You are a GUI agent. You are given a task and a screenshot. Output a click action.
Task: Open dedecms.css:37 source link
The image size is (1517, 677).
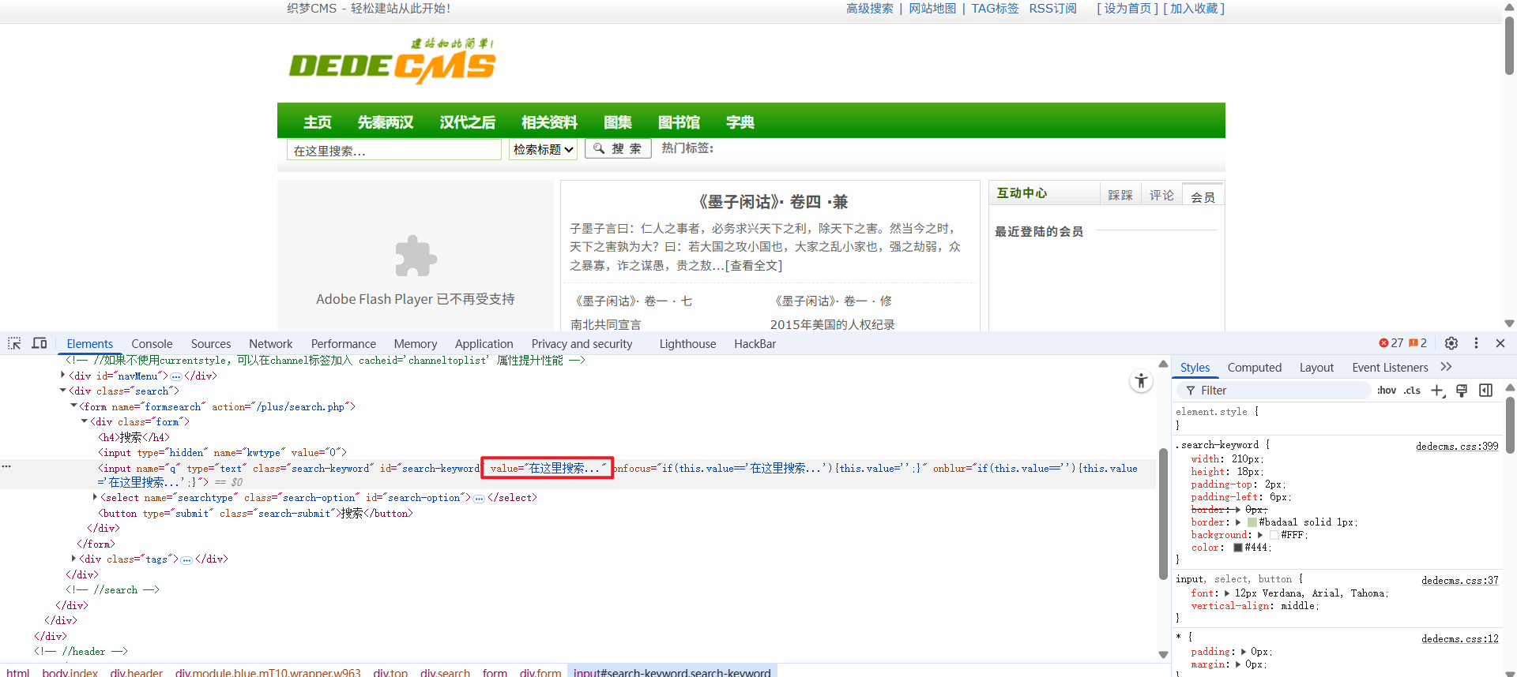coord(1460,581)
